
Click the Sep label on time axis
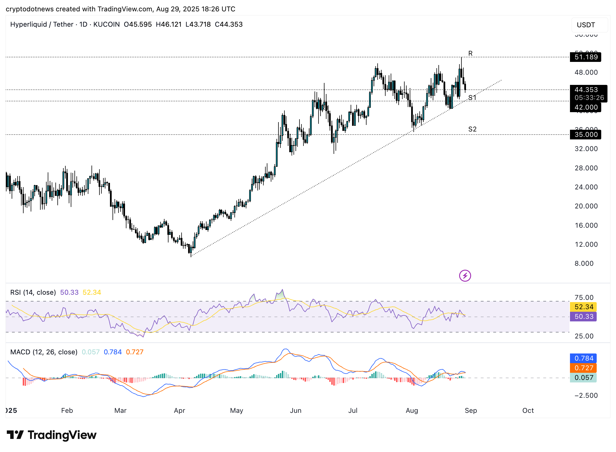coord(471,411)
